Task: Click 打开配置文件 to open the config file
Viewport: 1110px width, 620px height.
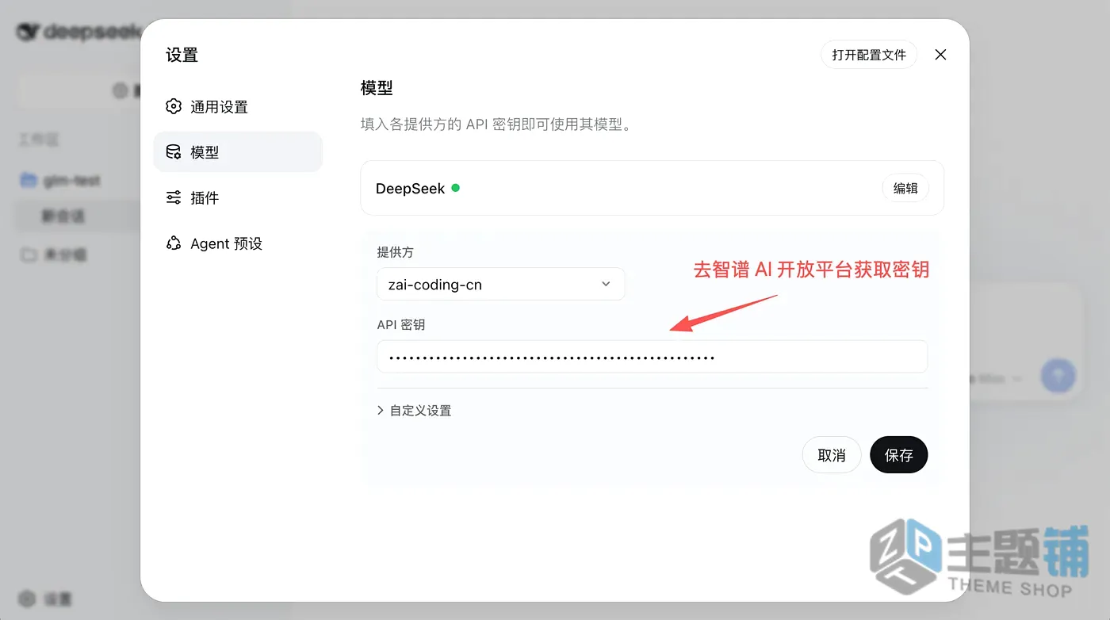Action: pyautogui.click(x=869, y=55)
